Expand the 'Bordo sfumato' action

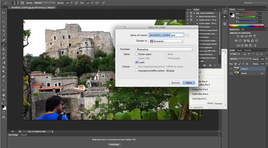[x=197, y=17]
